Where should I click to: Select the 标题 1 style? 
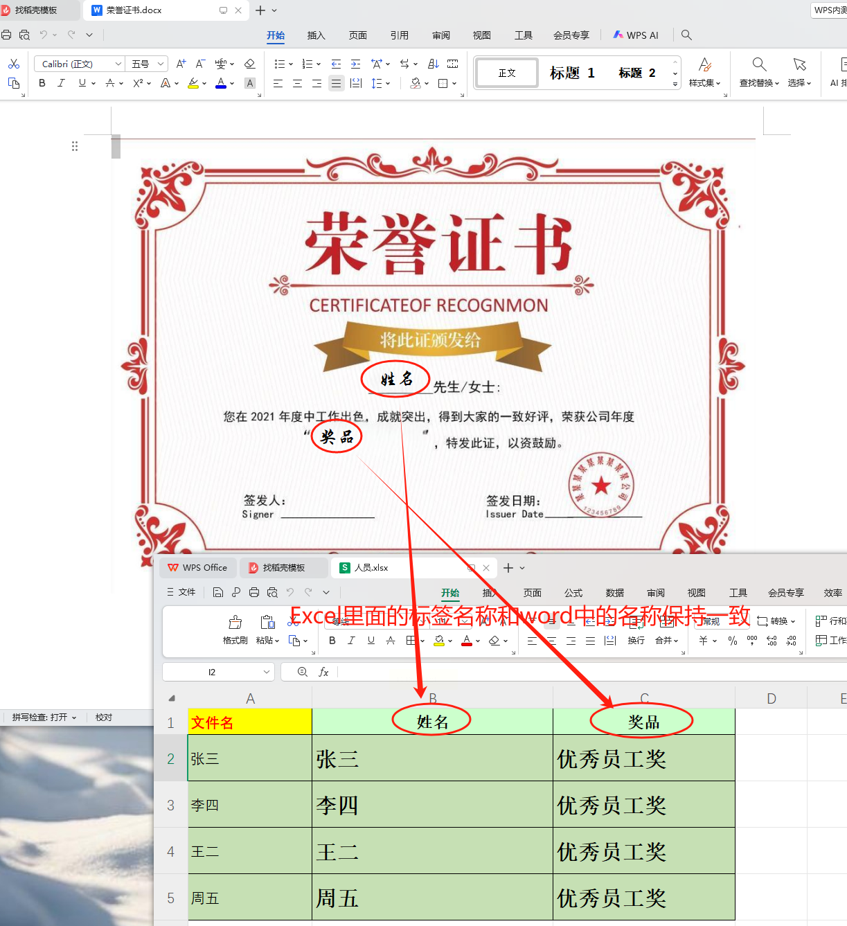(572, 73)
